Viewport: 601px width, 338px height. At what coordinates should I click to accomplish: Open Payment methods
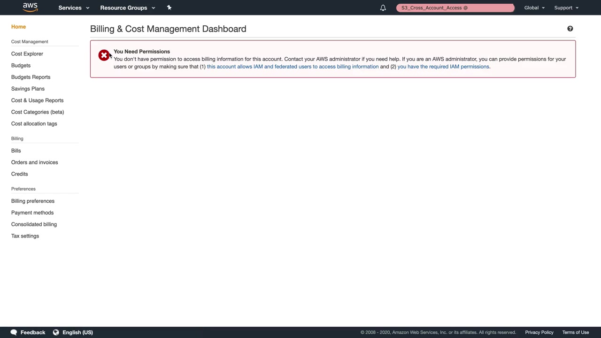click(x=32, y=213)
